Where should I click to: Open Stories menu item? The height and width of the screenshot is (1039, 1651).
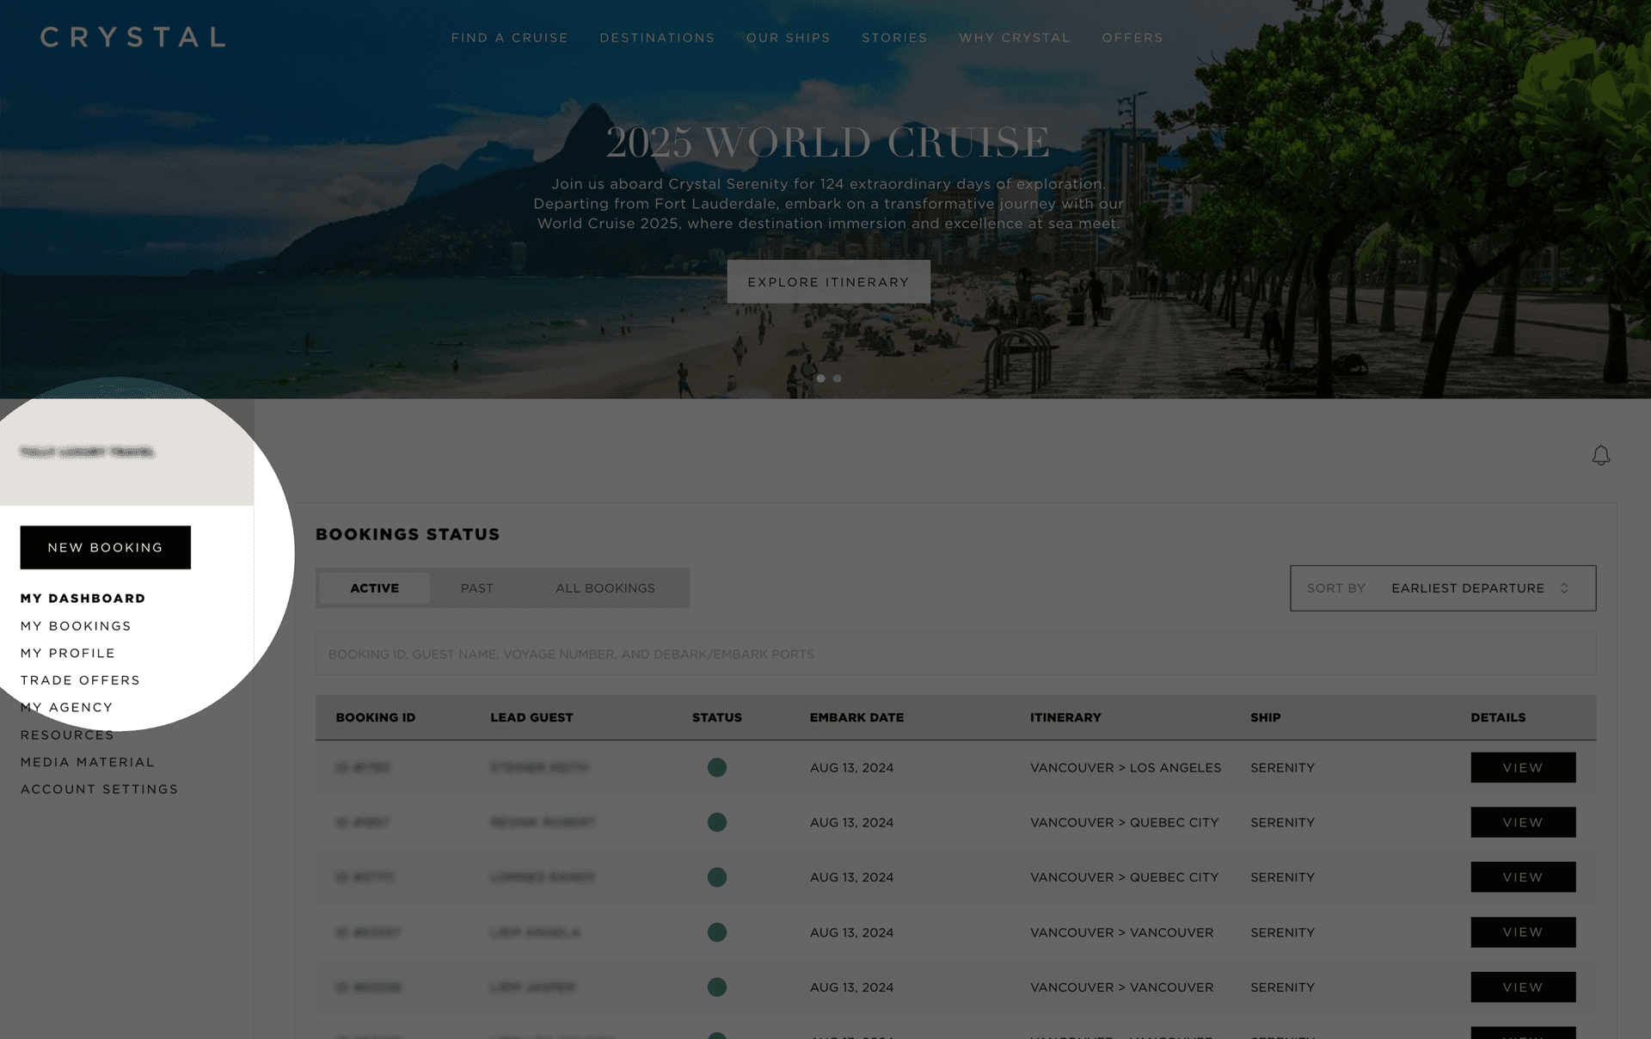[894, 38]
